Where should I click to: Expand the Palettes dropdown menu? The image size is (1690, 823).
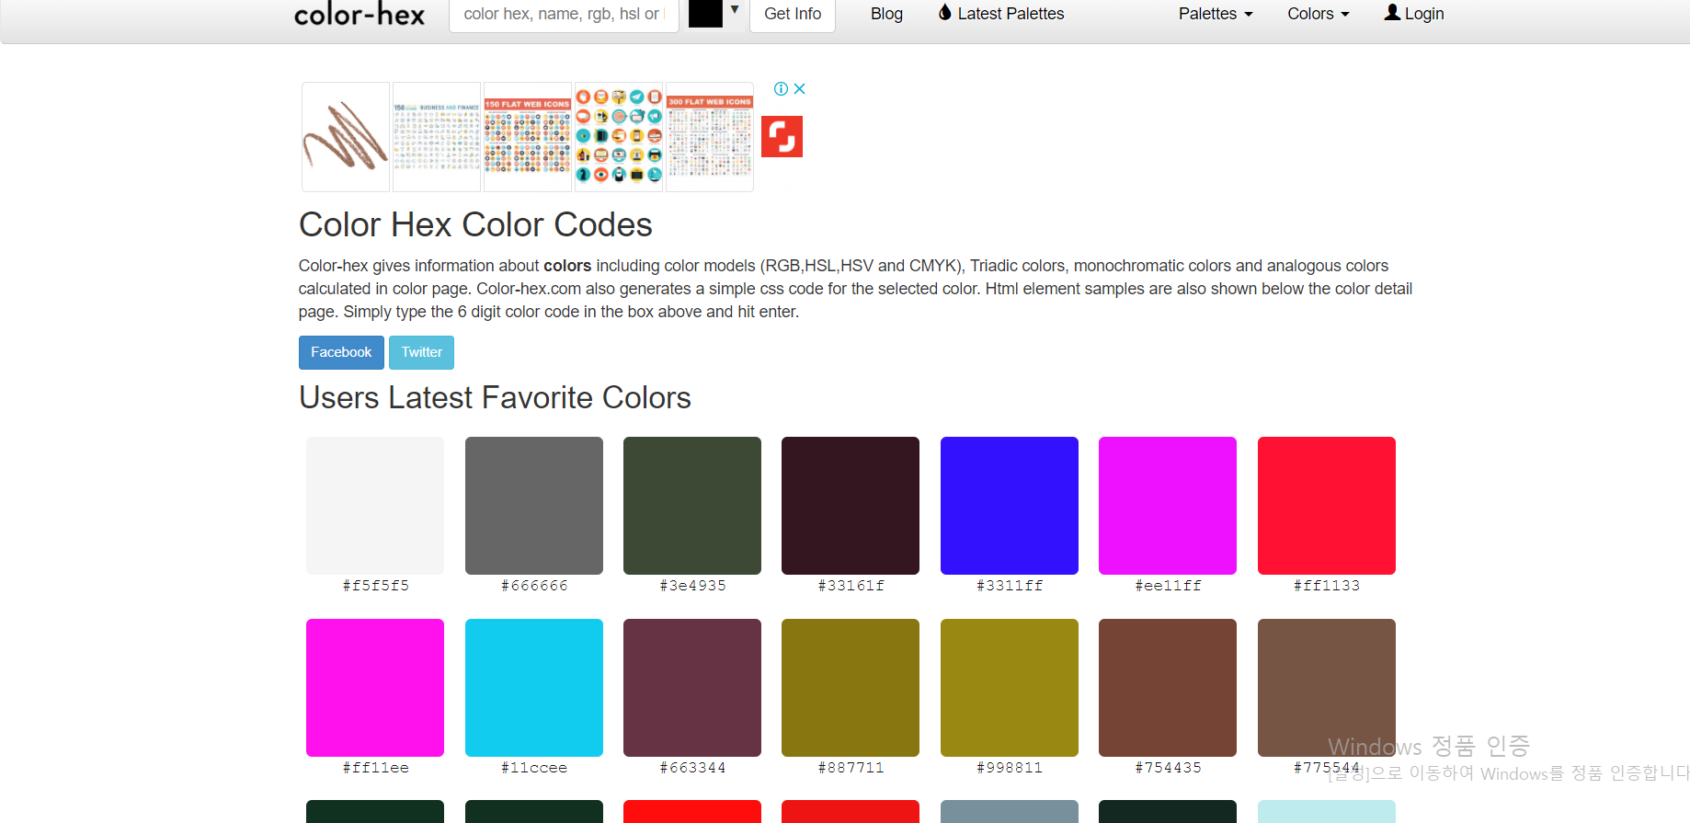click(1216, 14)
